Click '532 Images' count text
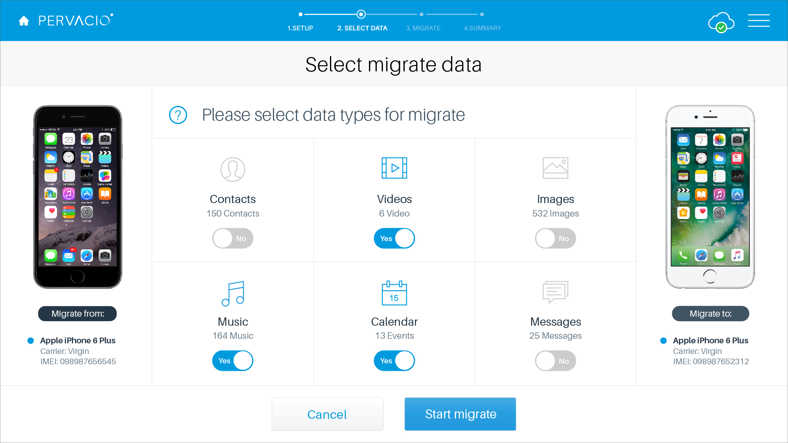The image size is (788, 443). pos(555,214)
